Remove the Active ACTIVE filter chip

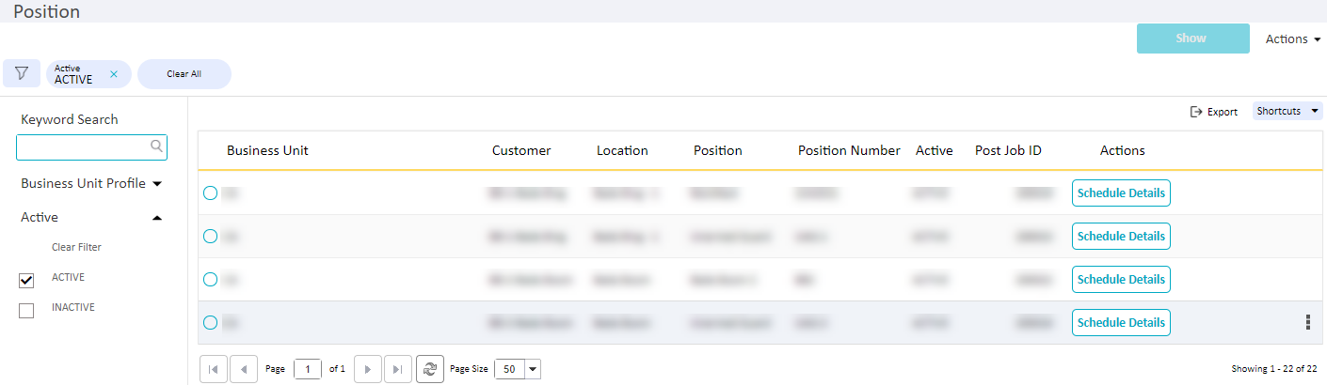tap(113, 74)
